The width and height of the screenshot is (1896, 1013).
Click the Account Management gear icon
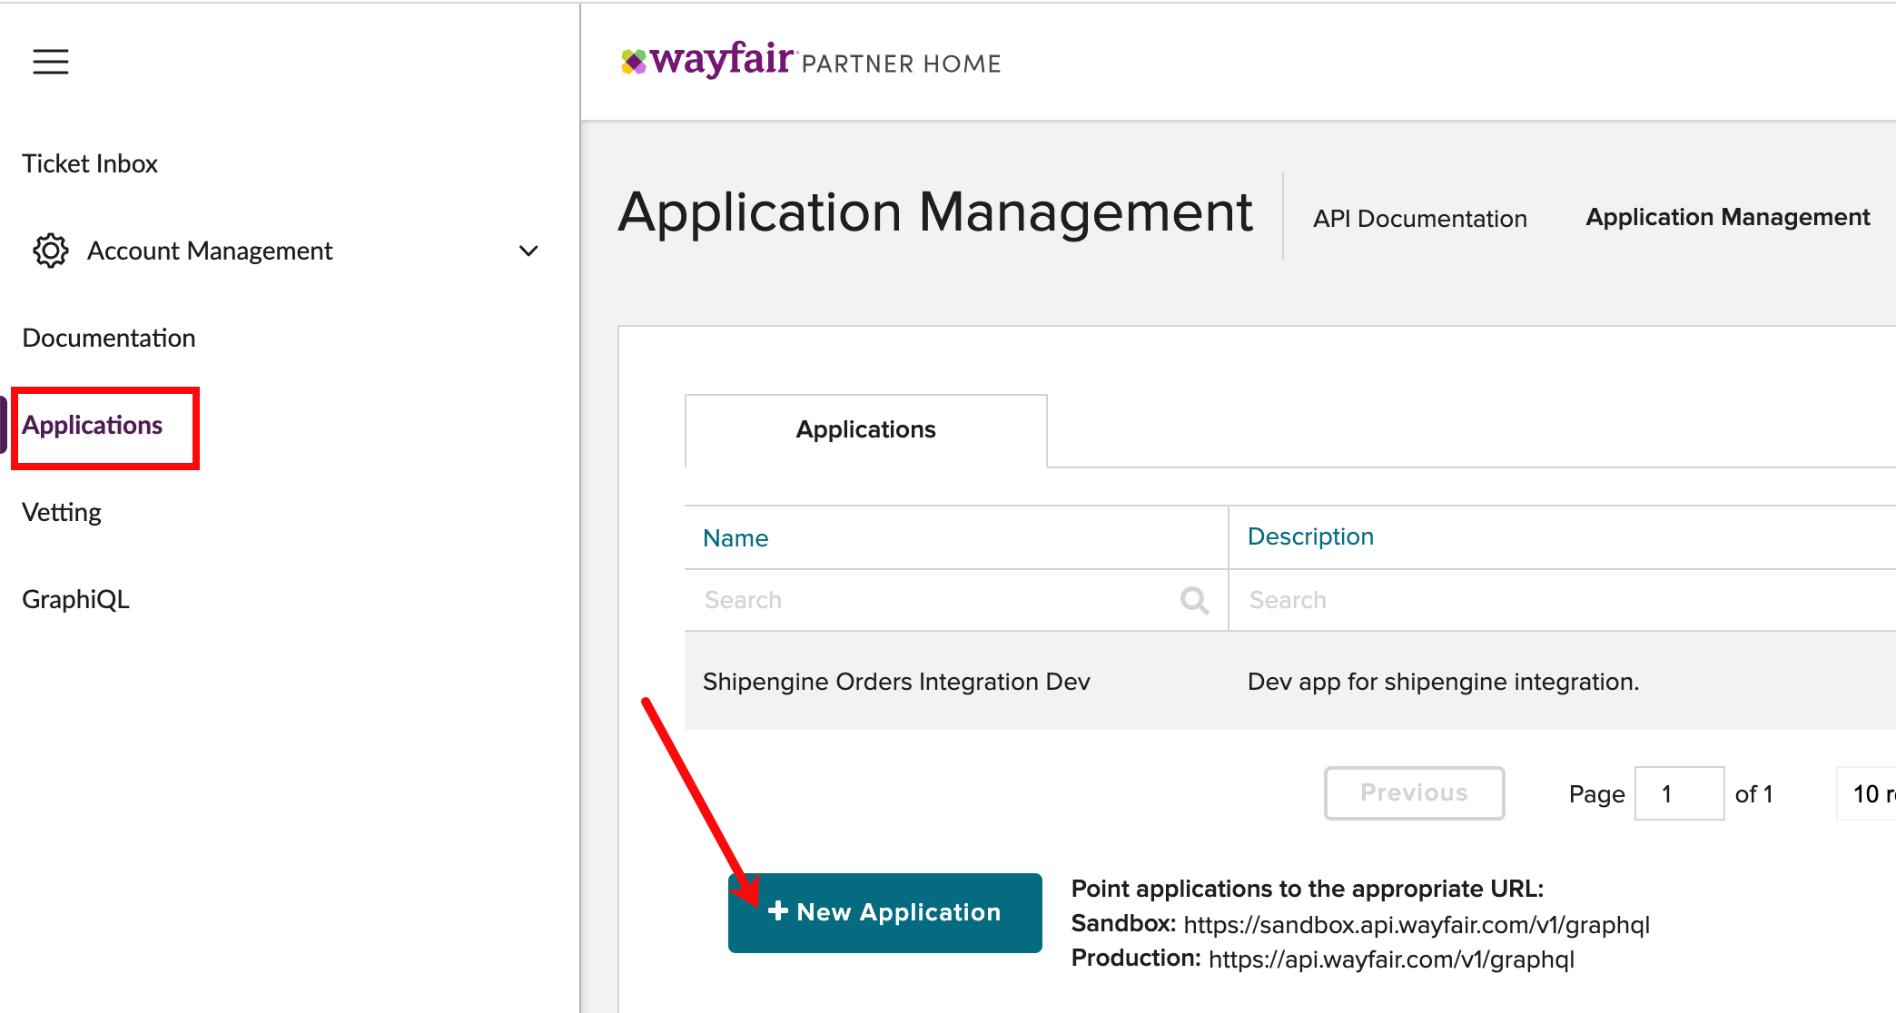click(51, 251)
